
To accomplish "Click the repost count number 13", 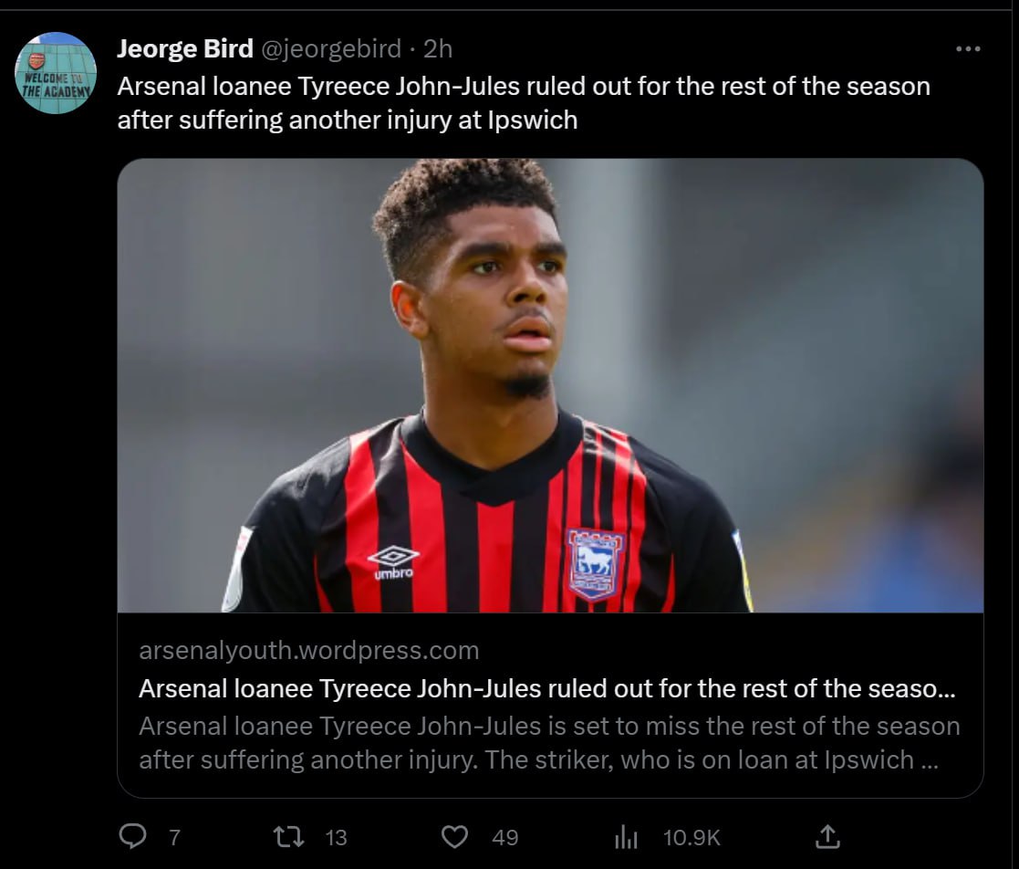I will point(336,837).
